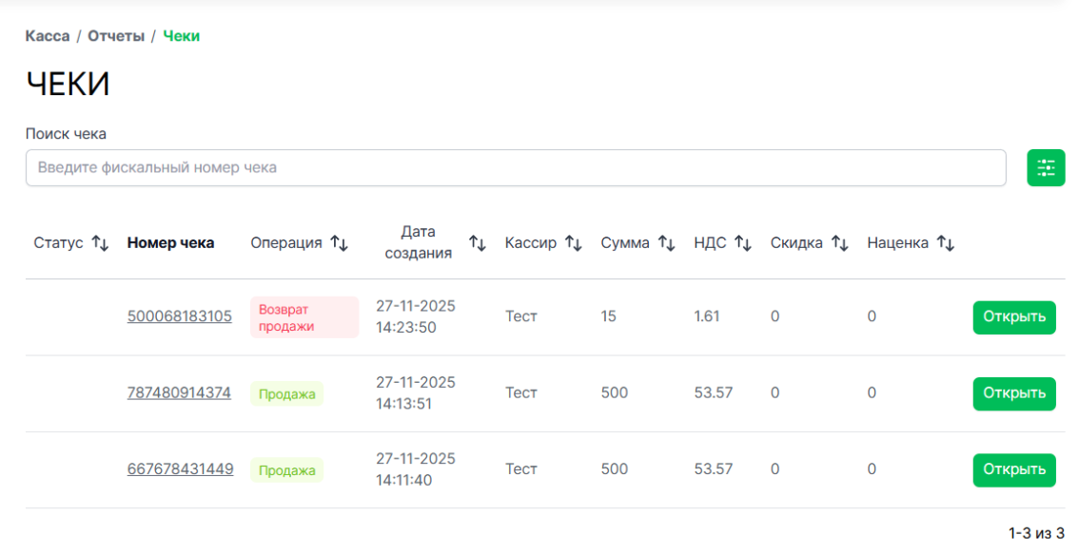Open receipt number 787480914374 link
This screenshot has height=554, width=1078.
coord(179,392)
